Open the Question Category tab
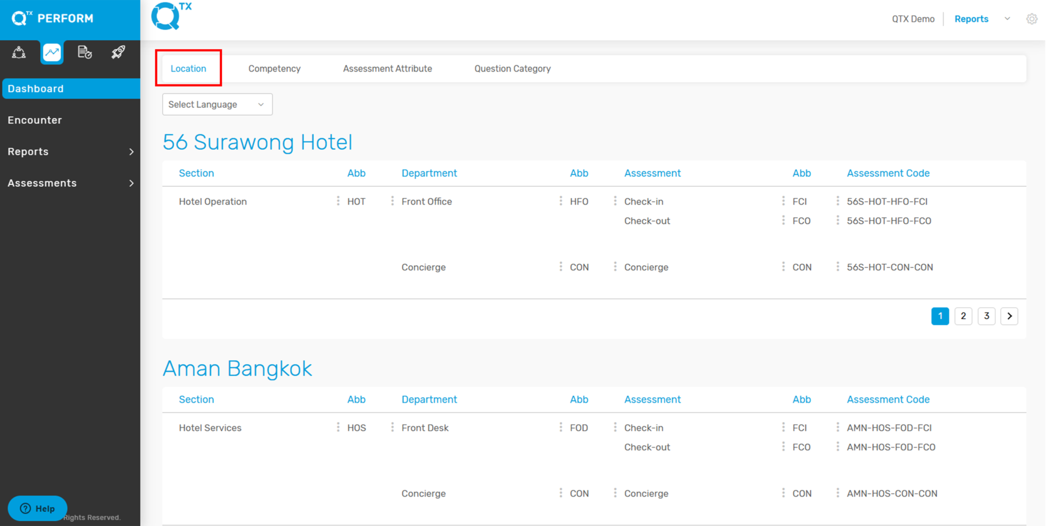 (x=512, y=69)
